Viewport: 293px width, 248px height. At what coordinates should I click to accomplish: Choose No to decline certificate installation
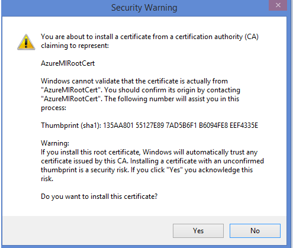pyautogui.click(x=255, y=231)
